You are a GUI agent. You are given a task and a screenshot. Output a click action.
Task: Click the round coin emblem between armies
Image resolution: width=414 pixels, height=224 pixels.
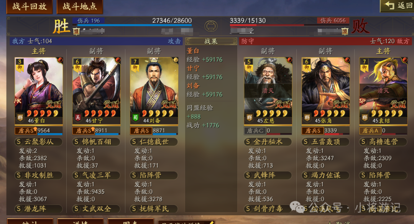pyautogui.click(x=211, y=26)
